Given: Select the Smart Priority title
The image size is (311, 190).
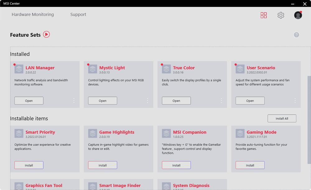Looking at the screenshot, I should tap(40, 132).
